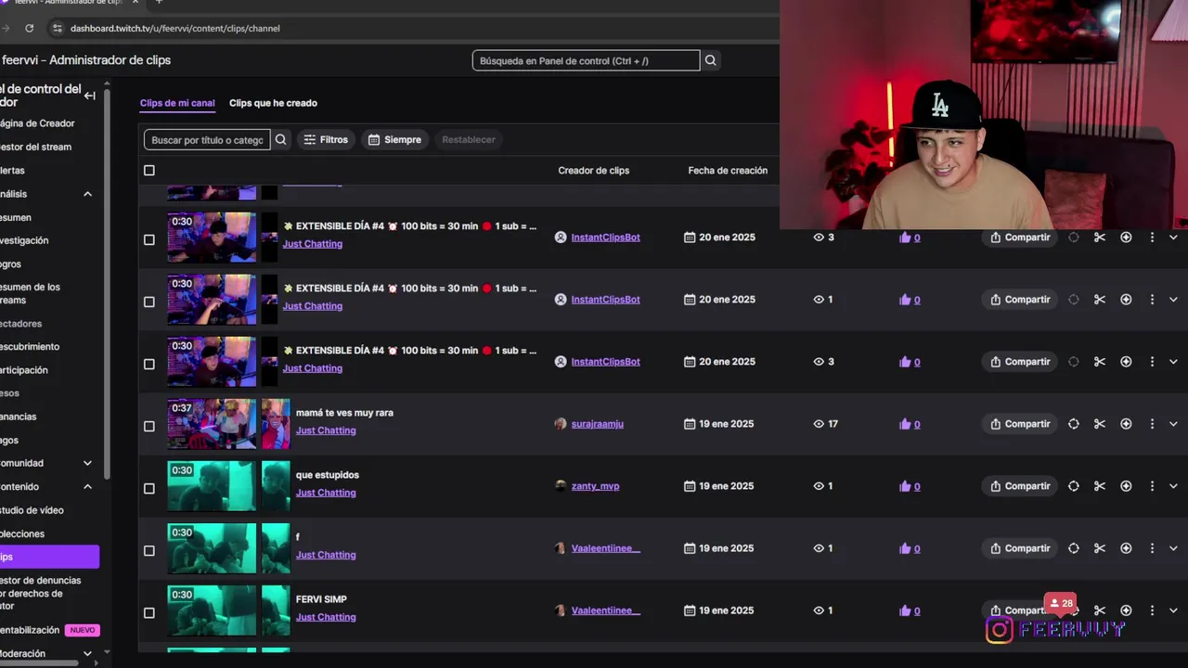Click Compartir for "que estupidos"
This screenshot has height=668, width=1188.
[1020, 486]
